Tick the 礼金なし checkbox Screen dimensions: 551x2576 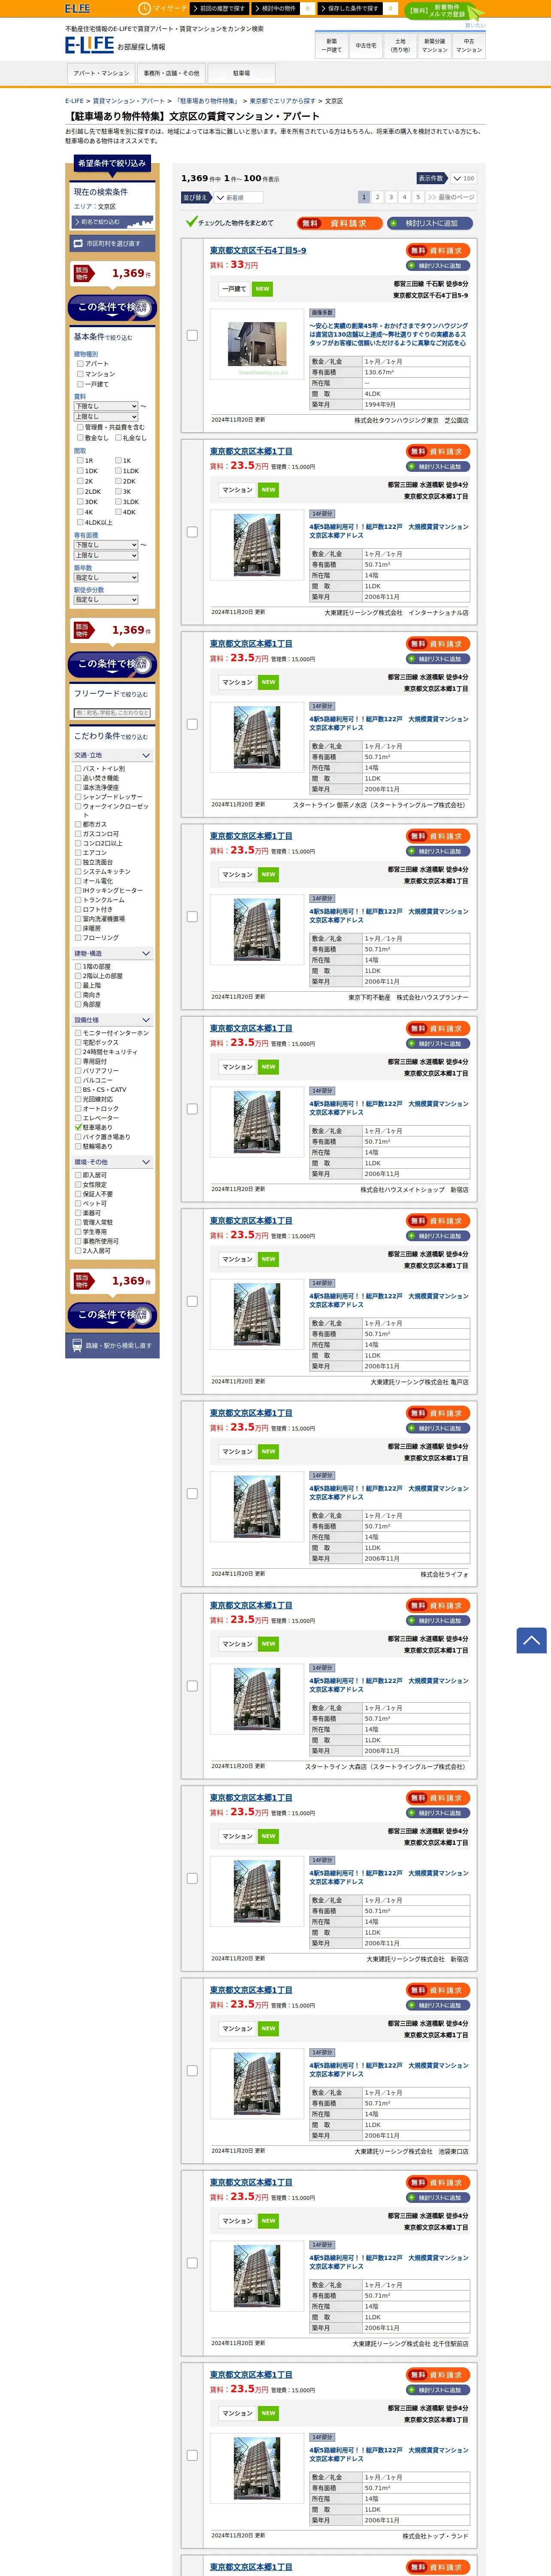point(118,437)
